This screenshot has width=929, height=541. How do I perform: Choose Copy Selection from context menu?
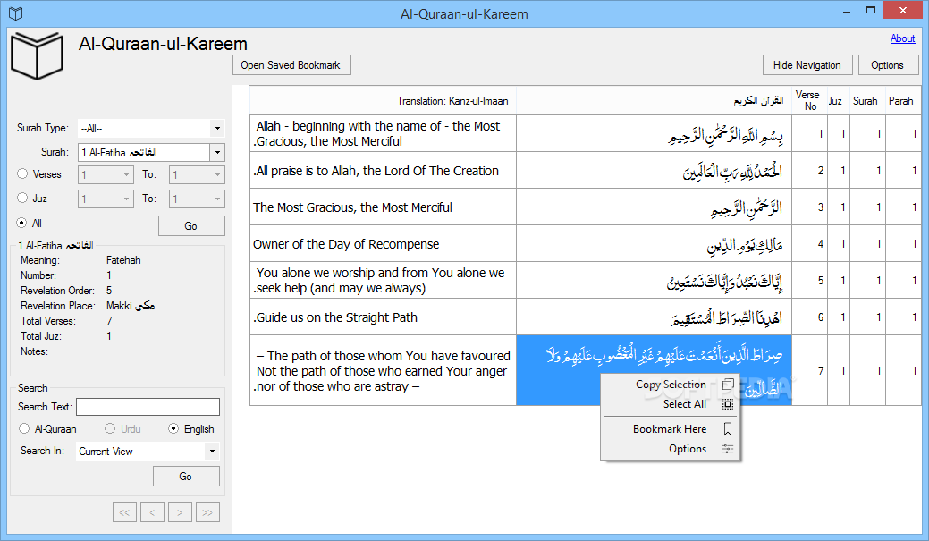[670, 385]
